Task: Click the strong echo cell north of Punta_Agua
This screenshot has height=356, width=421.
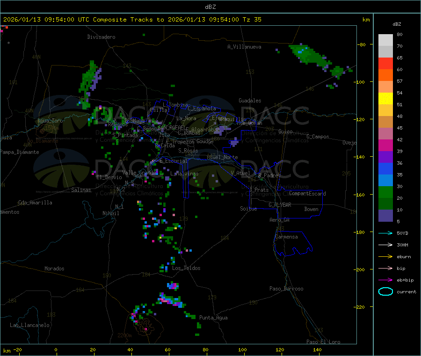Action: point(171,300)
